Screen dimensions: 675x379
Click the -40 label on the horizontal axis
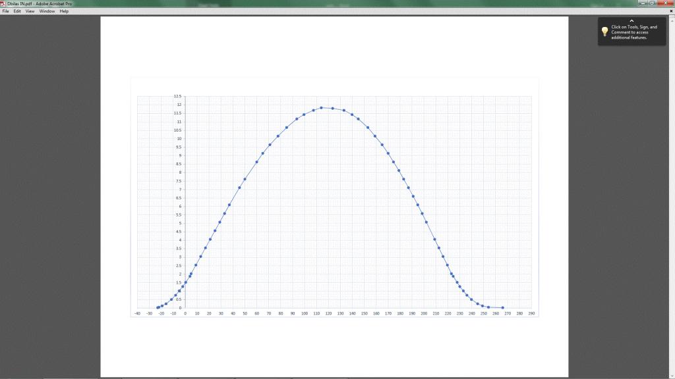point(137,314)
